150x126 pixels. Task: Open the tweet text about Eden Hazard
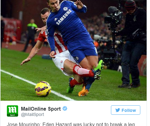(x=71, y=124)
